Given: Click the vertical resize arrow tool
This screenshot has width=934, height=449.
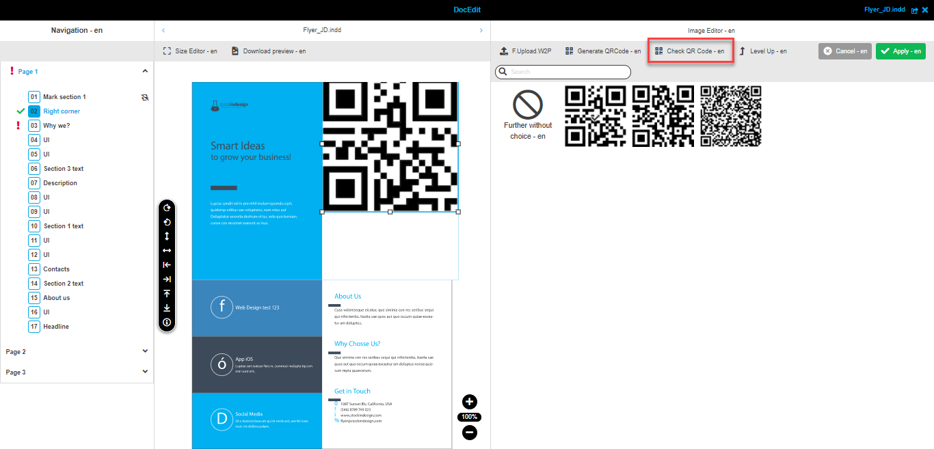Looking at the screenshot, I should tap(167, 236).
